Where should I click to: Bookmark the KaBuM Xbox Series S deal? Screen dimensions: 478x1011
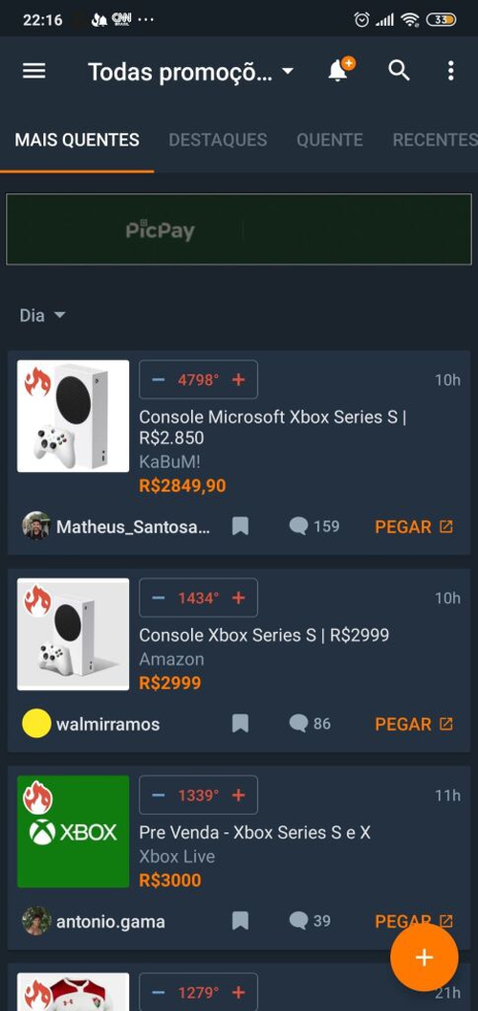[x=240, y=527]
